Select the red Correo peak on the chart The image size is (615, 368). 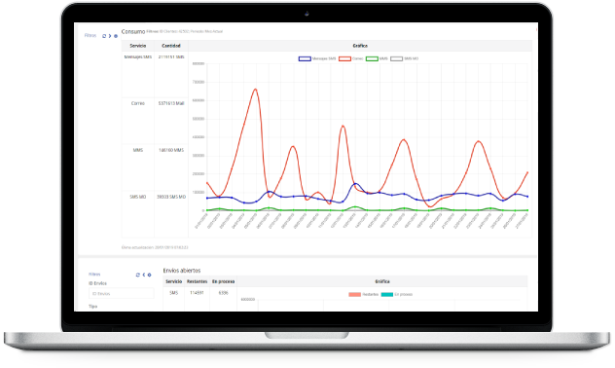[x=256, y=89]
